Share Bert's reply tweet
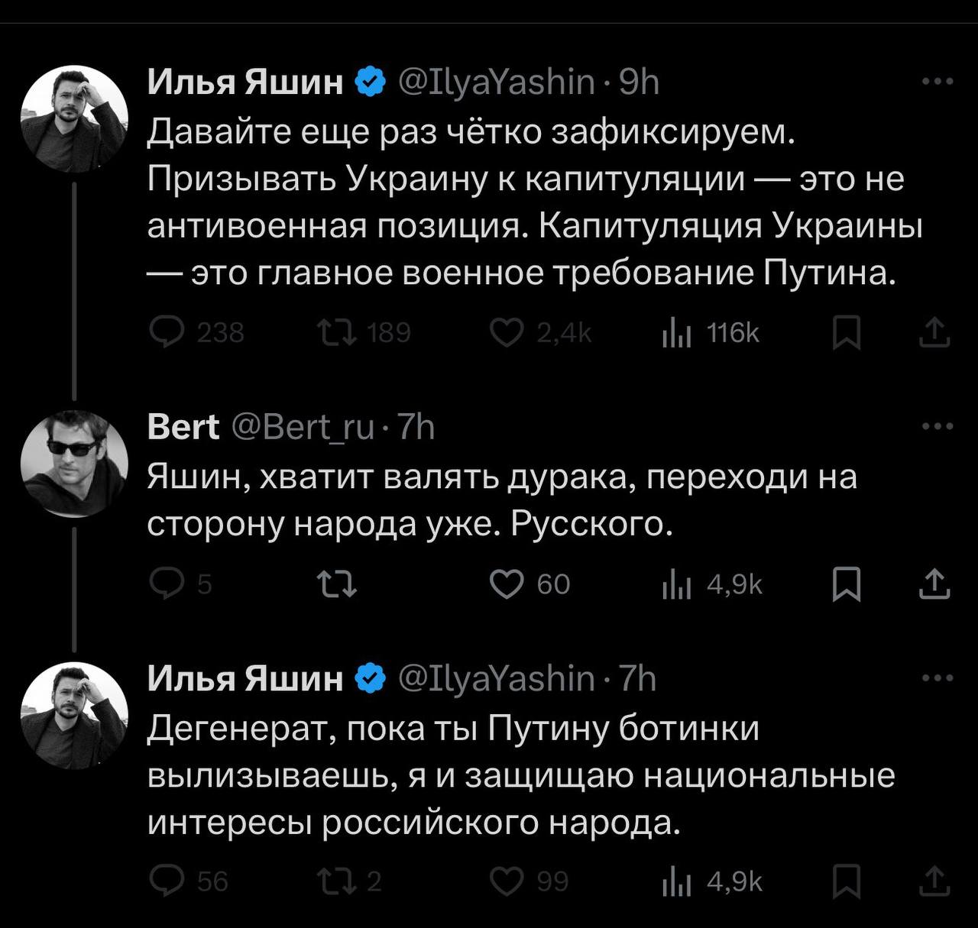This screenshot has width=978, height=928. 934,584
